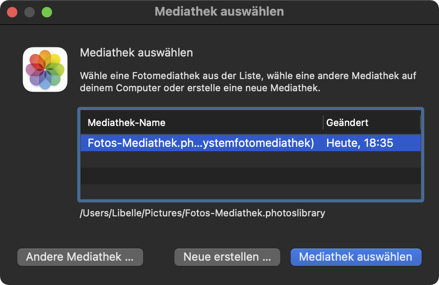Click the library path text under the list
439x285 pixels.
pyautogui.click(x=202, y=213)
